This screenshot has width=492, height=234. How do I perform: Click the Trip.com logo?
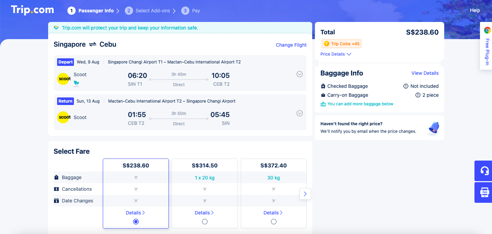32,10
